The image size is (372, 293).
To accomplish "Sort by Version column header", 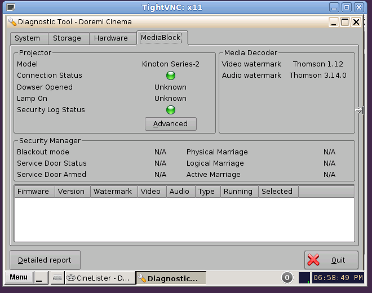I will point(73,192).
